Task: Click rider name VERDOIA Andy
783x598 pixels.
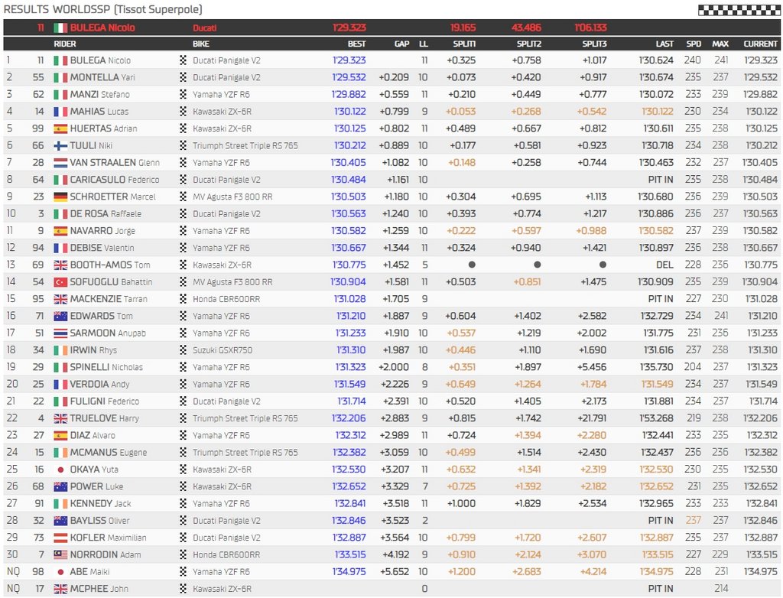Action: [100, 384]
